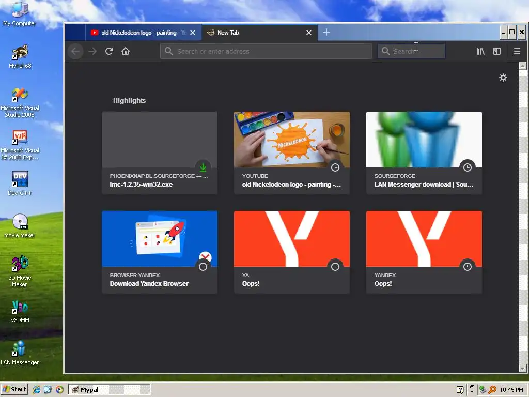
Task: Select 3D Movie Maker desktop shortcut
Action: coord(20,271)
